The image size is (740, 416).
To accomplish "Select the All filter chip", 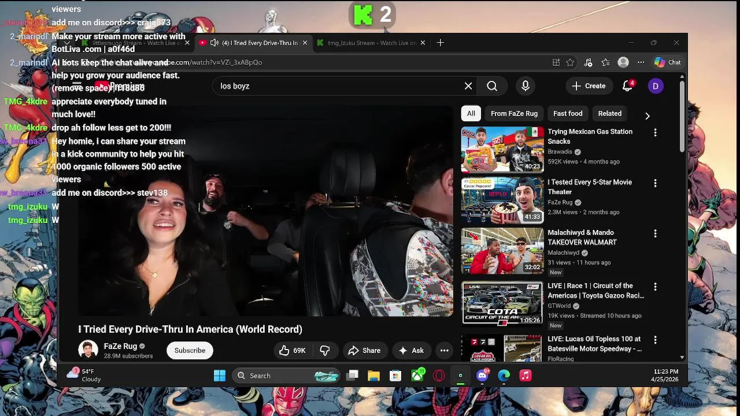I will [x=471, y=114].
